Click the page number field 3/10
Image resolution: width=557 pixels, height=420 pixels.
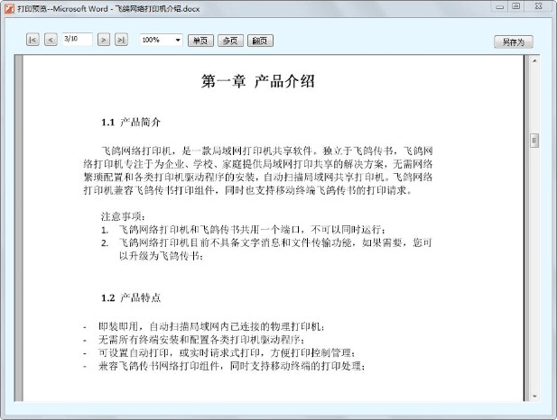77,39
